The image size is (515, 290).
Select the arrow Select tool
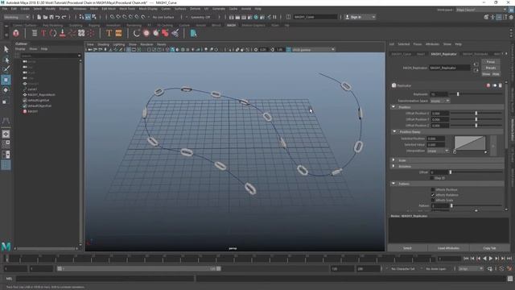pyautogui.click(x=6, y=49)
